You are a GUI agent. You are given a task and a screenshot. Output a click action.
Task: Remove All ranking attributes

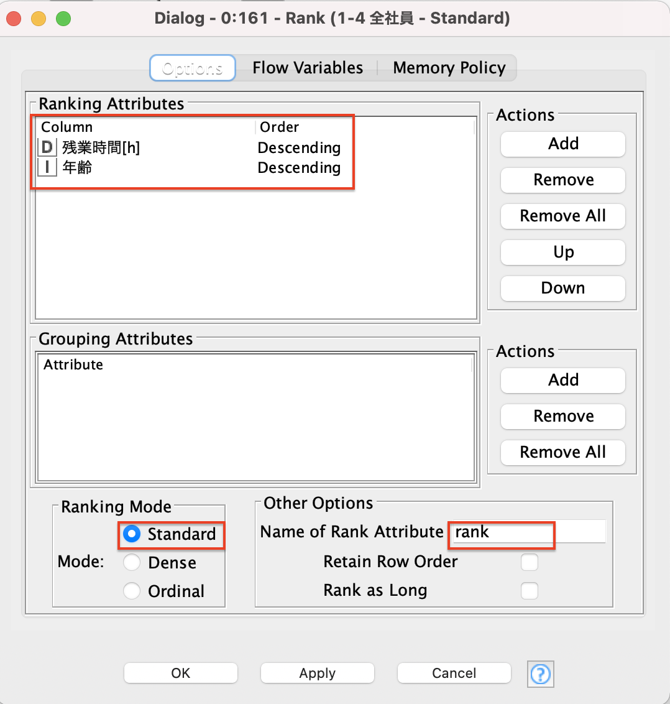point(563,216)
